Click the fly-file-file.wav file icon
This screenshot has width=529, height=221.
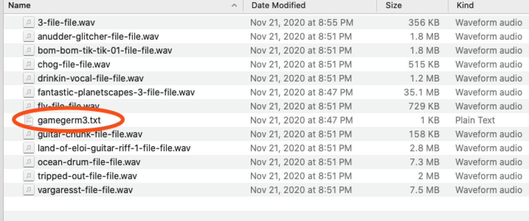click(28, 106)
